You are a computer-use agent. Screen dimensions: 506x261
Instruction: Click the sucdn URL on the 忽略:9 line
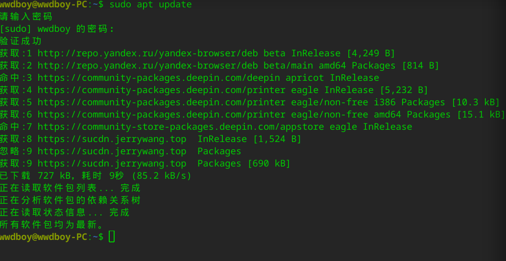112,151
